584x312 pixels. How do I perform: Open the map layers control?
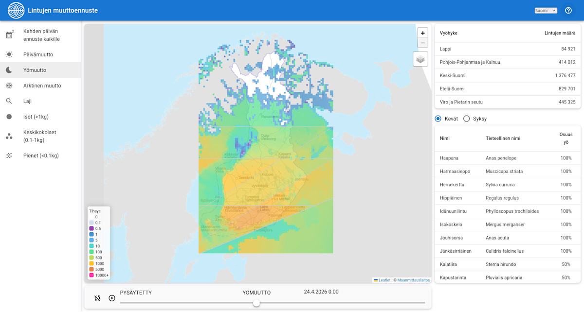coord(420,59)
